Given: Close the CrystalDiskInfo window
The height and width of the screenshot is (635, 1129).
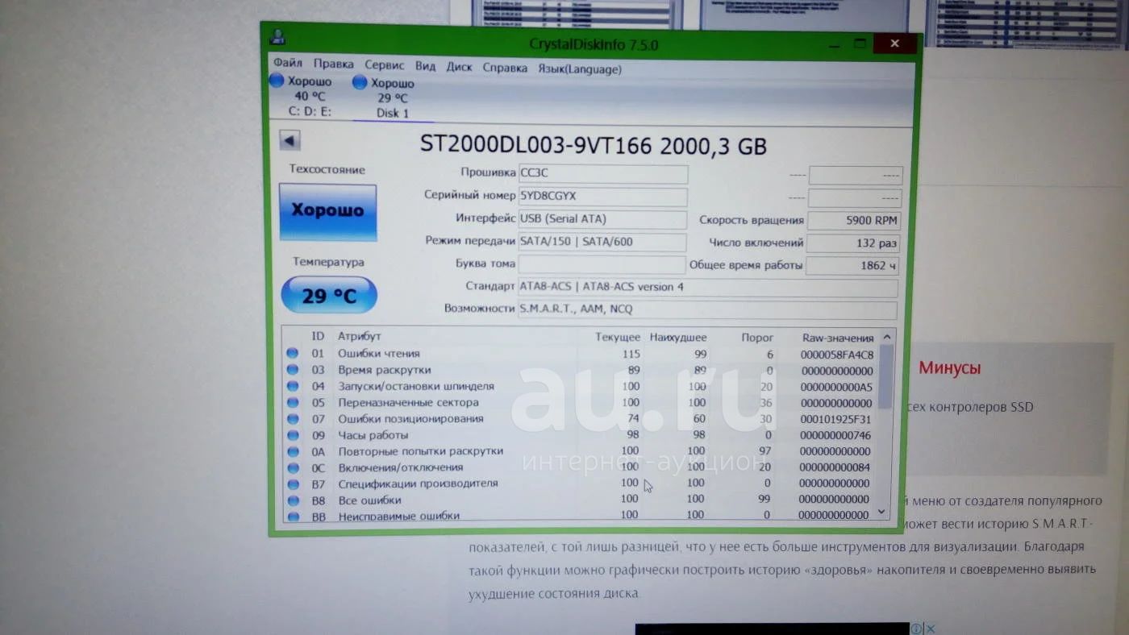Looking at the screenshot, I should [895, 44].
